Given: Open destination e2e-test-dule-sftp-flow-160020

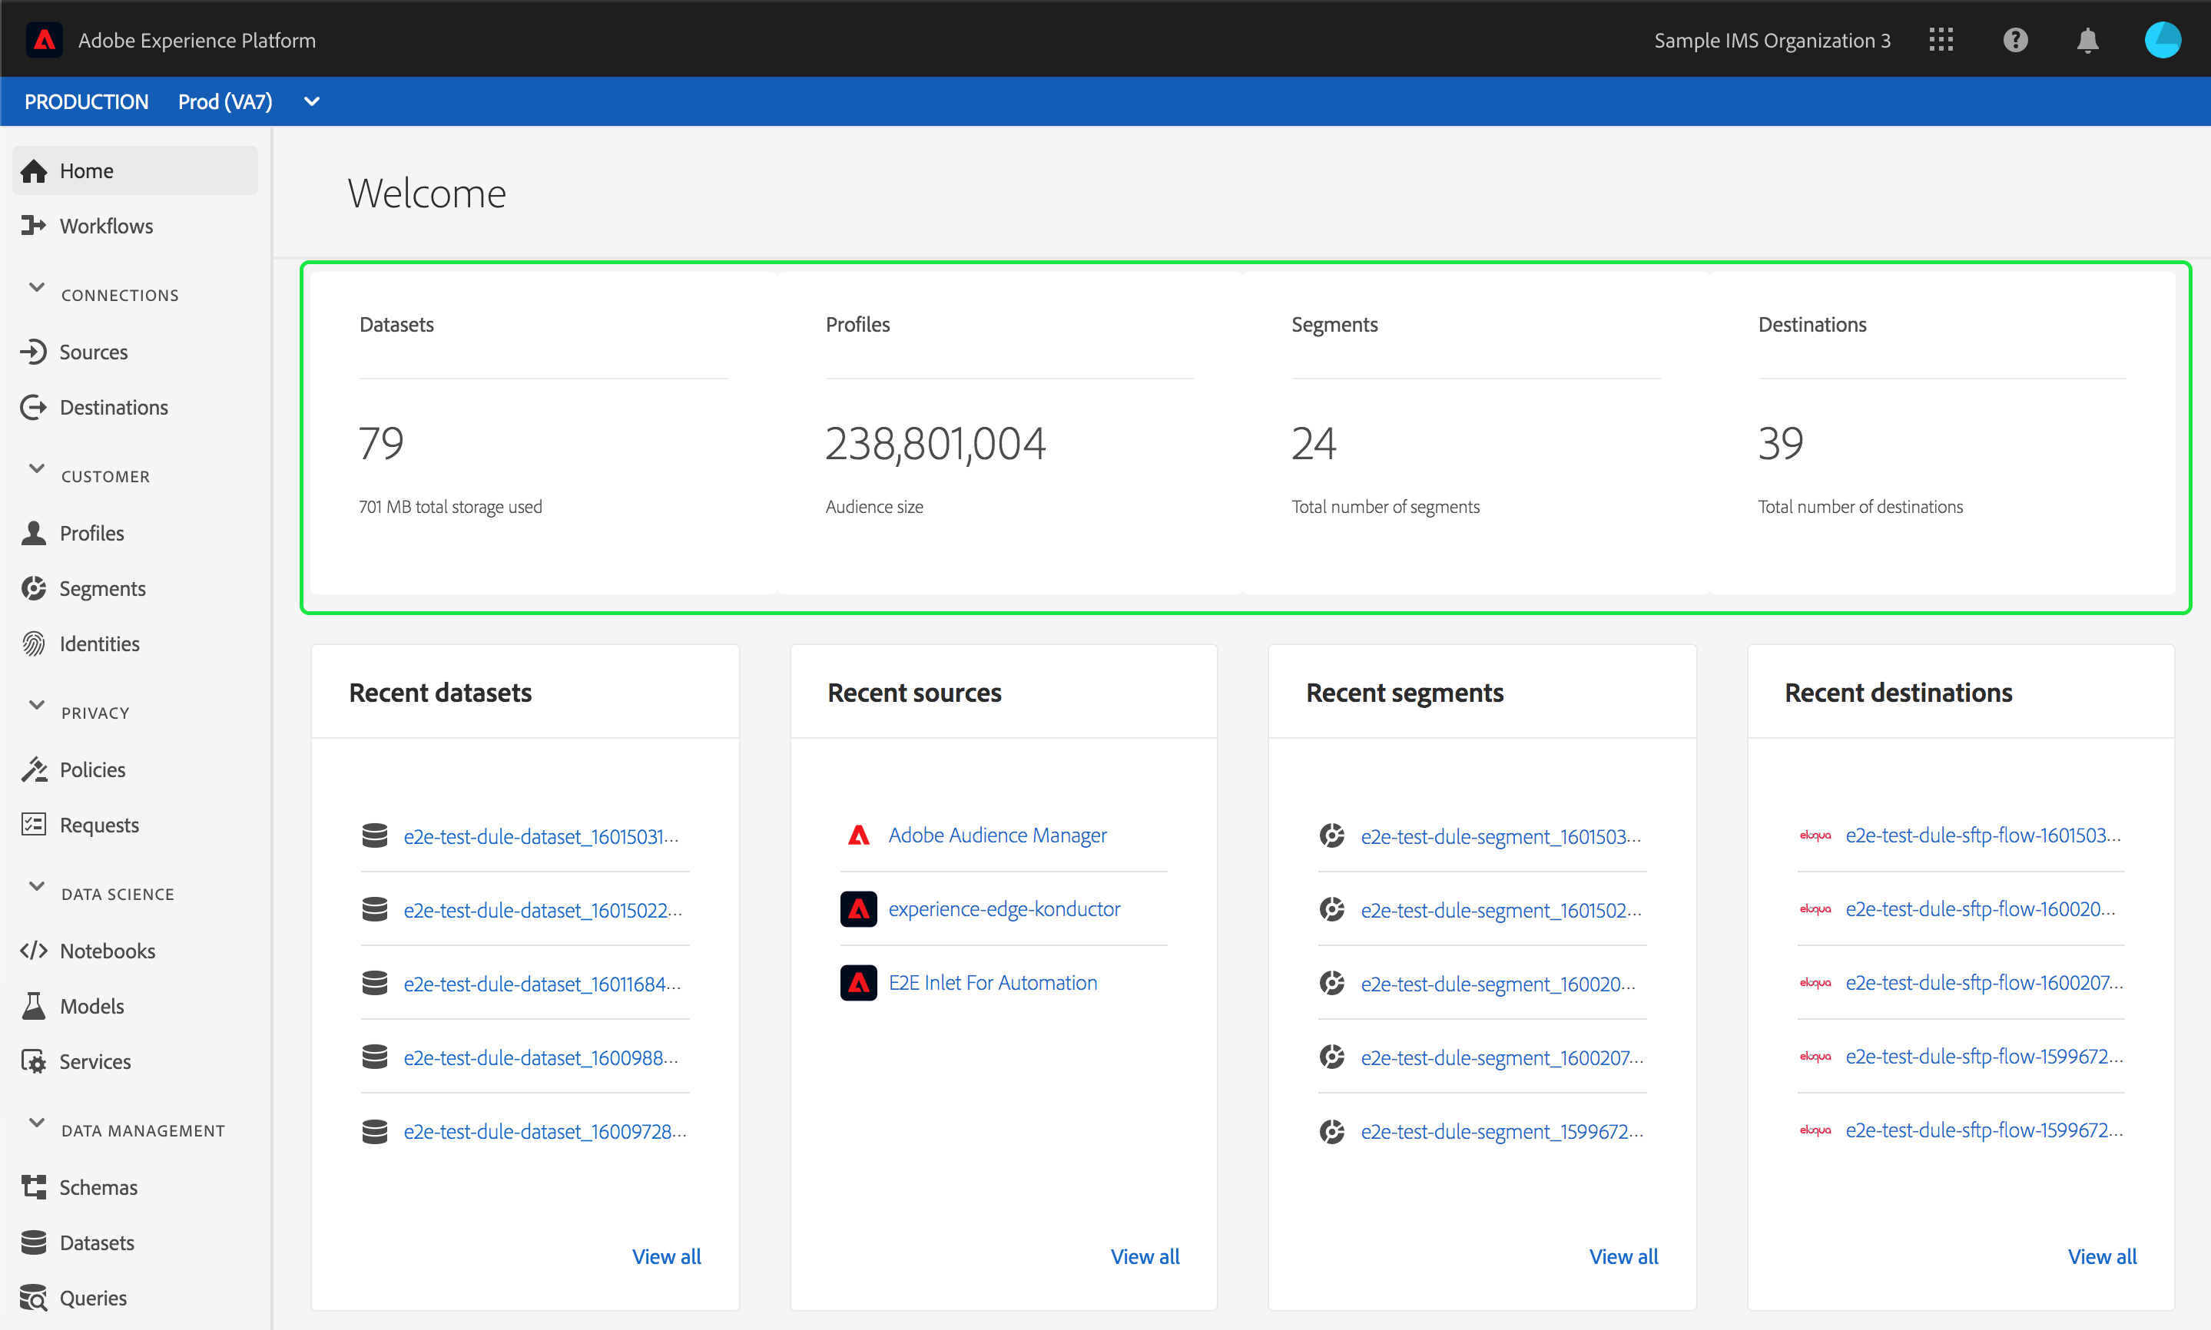Looking at the screenshot, I should (x=1980, y=908).
